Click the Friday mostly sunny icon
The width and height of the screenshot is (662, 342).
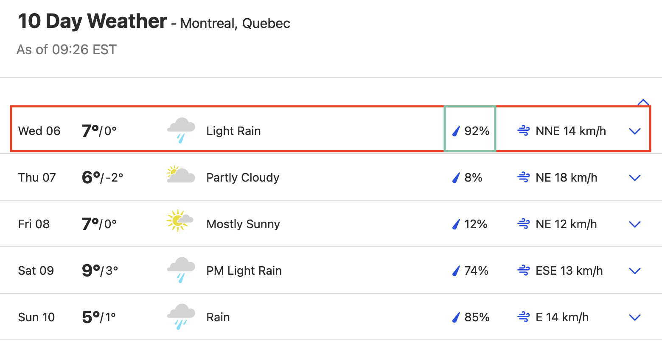180,221
